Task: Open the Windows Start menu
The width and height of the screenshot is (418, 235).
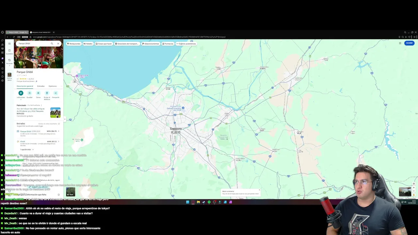Action: pos(187,202)
